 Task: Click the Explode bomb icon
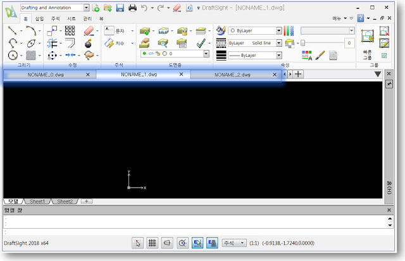(88, 44)
